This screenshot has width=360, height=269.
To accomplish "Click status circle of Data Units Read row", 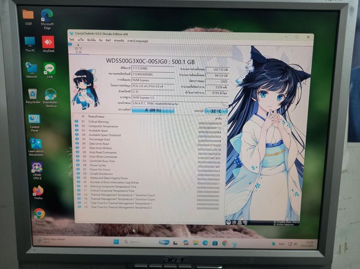I will (77, 143).
